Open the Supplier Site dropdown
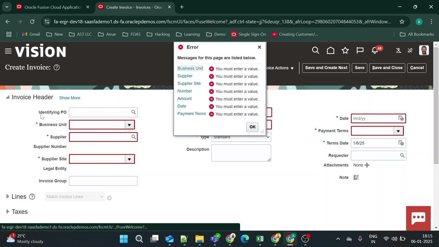The height and width of the screenshot is (247, 439). (129, 159)
